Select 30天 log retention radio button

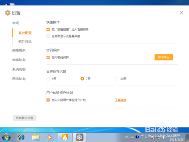116,79
